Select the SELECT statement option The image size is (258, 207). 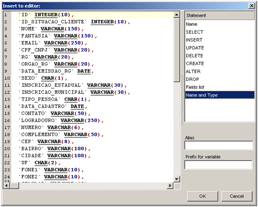220,32
